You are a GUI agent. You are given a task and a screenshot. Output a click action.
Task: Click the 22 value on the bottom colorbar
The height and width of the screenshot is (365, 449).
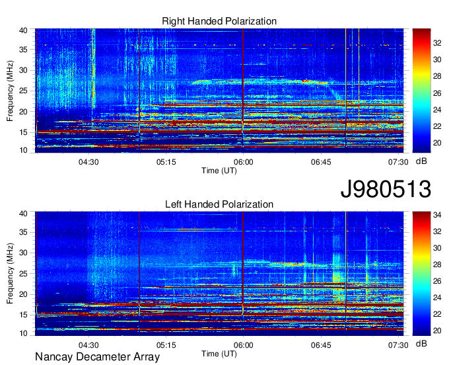coord(437,314)
